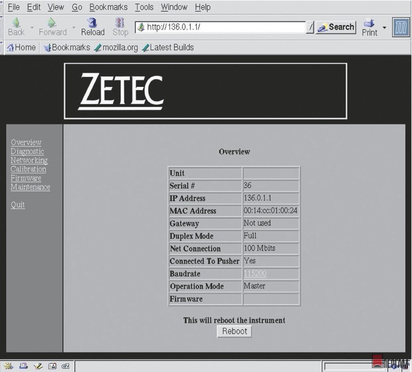Open the Window menu
The image size is (412, 372).
click(174, 7)
